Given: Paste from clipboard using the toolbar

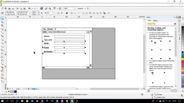Looking at the screenshot, I should pyautogui.click(x=25, y=9).
